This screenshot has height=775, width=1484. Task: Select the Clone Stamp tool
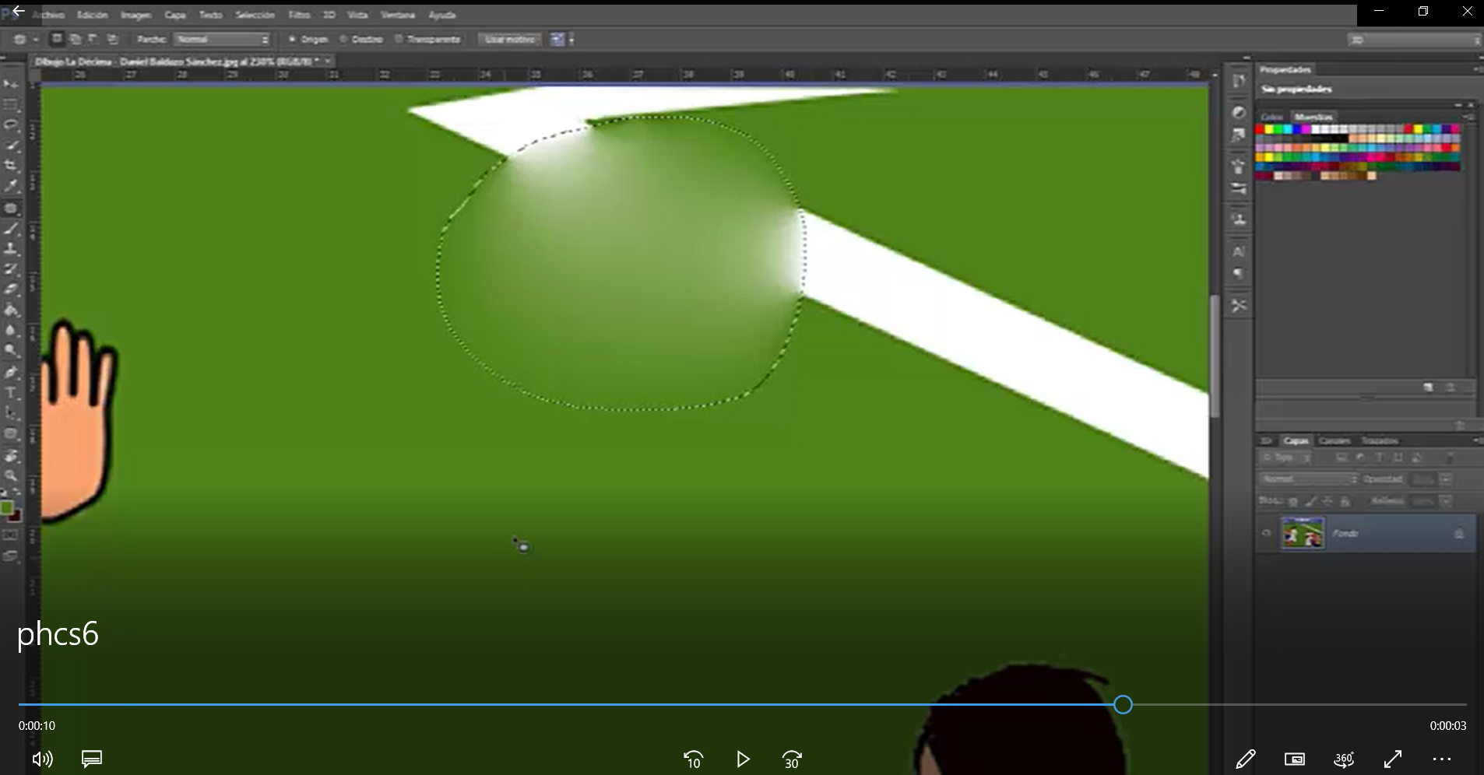[12, 247]
